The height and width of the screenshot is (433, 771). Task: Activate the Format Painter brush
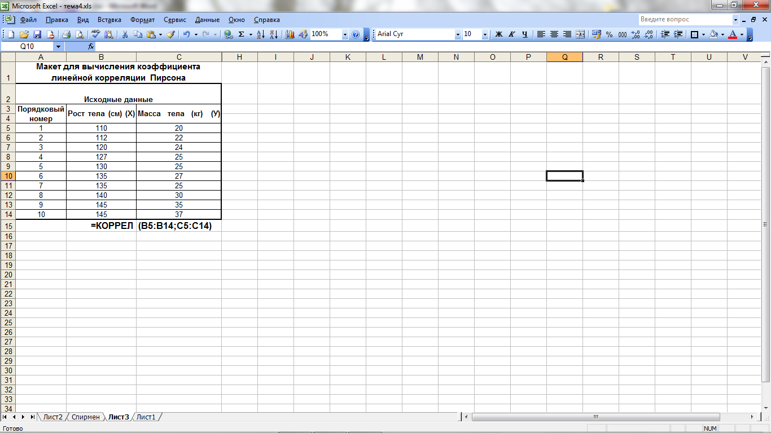[170, 34]
